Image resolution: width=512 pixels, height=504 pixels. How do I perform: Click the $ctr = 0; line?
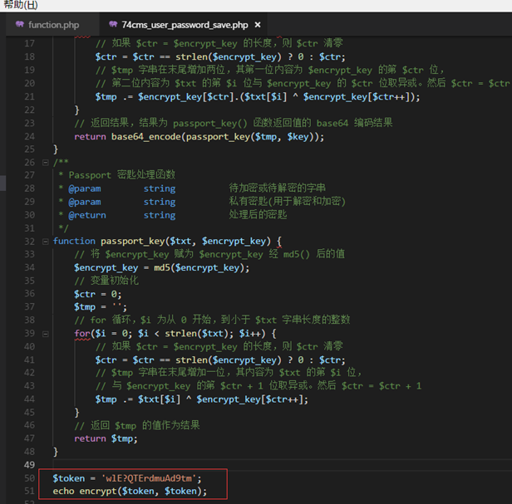pos(97,294)
